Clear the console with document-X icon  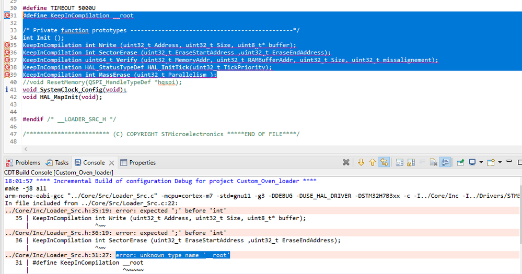point(434,162)
